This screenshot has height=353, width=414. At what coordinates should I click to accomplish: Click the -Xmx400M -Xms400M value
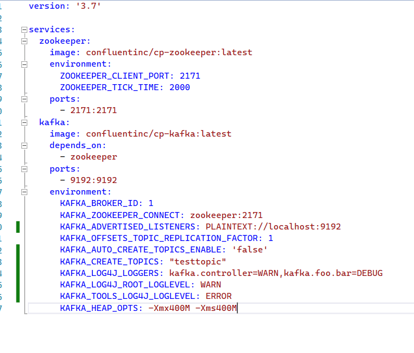click(x=193, y=308)
